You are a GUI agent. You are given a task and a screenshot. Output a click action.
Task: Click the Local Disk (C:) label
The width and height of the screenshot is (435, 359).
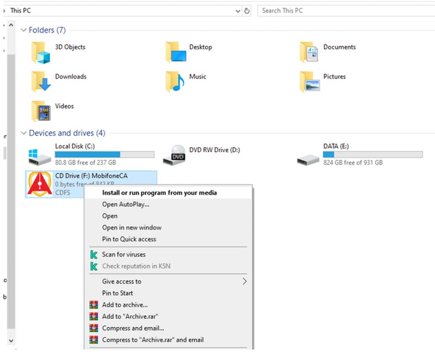click(x=75, y=146)
